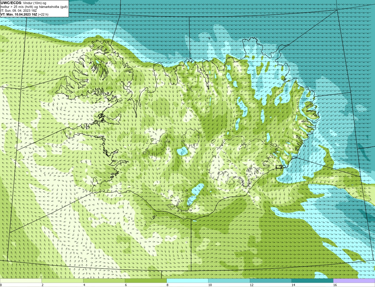Screen dimensions: 375x287
Task: Click the legend swatch for 6–8 m/s
Action: pyautogui.click(x=146, y=281)
